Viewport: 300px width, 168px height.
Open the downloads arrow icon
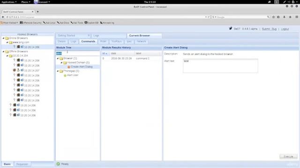click(285, 17)
